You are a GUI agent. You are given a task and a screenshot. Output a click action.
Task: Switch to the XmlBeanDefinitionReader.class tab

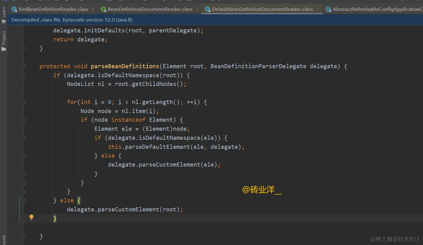coord(53,9)
